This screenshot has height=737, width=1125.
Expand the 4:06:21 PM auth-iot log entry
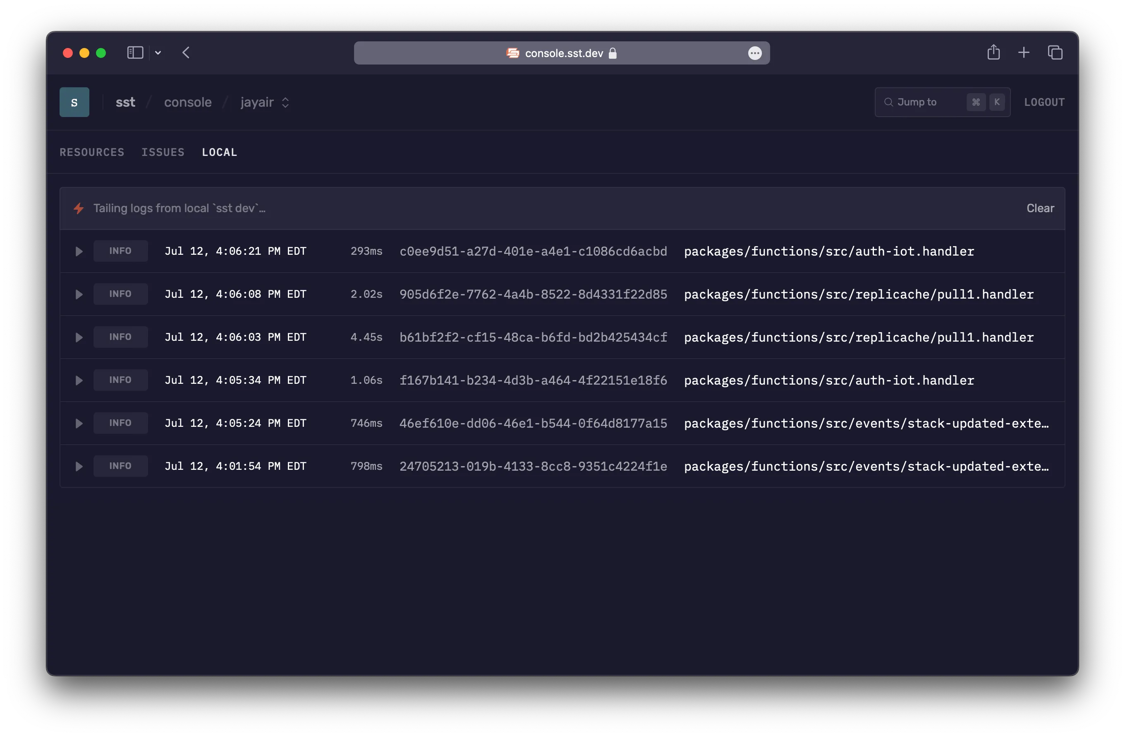pyautogui.click(x=79, y=251)
